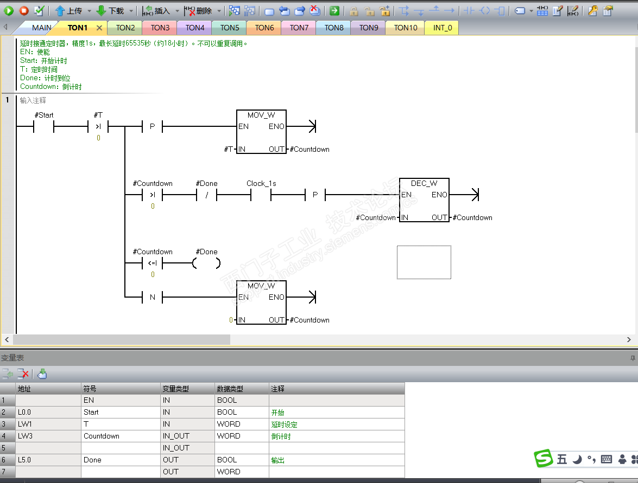Viewport: 638px width, 483px height.
Task: Insert a contact using the toolbar icon
Action: (469, 11)
